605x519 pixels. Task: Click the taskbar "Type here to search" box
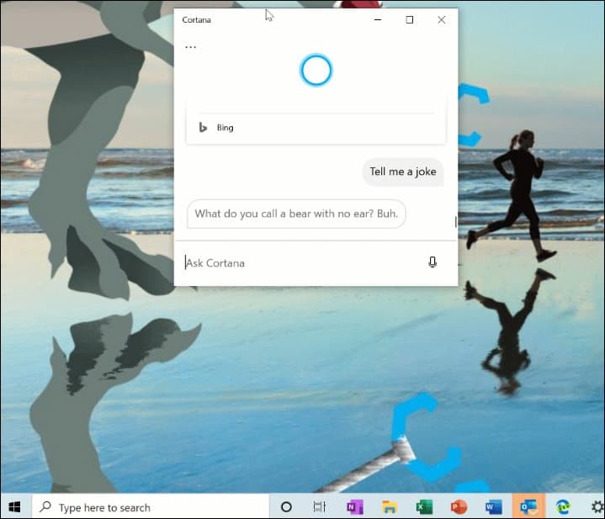tap(150, 506)
